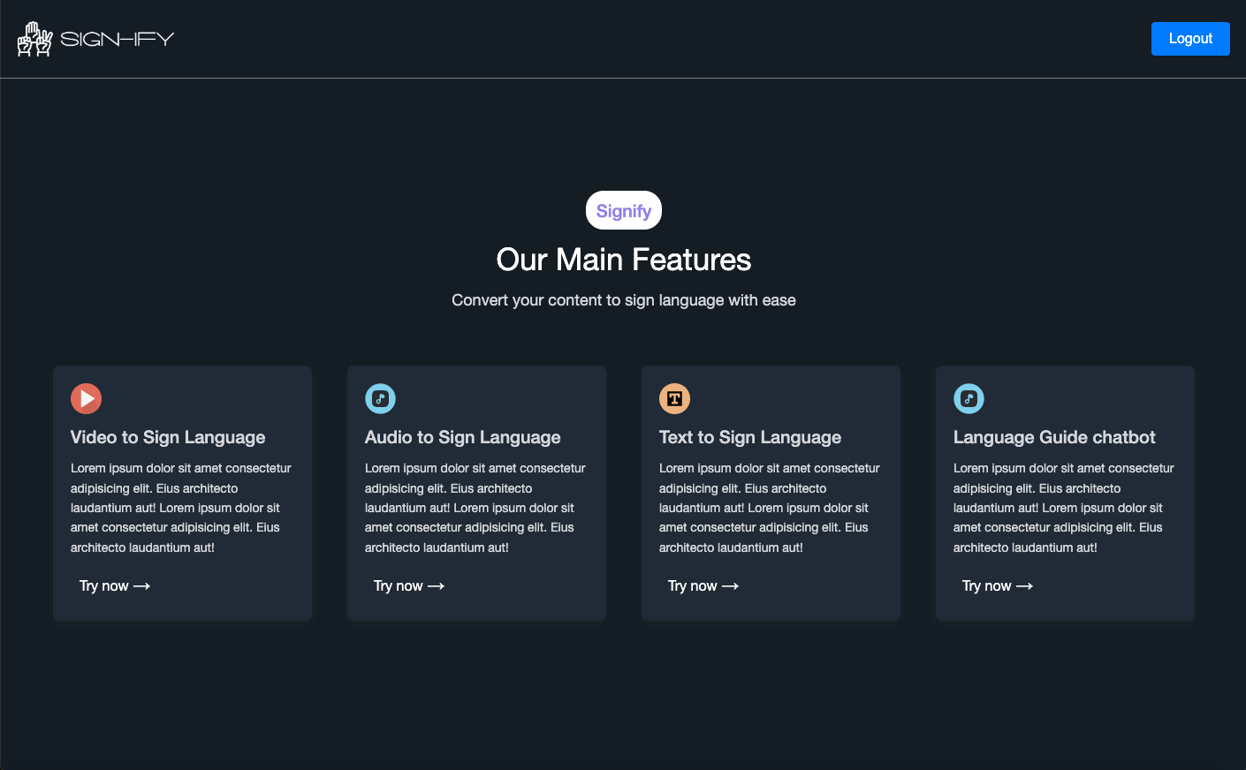
Task: Select the music note icon on Audio card
Action: (x=380, y=398)
